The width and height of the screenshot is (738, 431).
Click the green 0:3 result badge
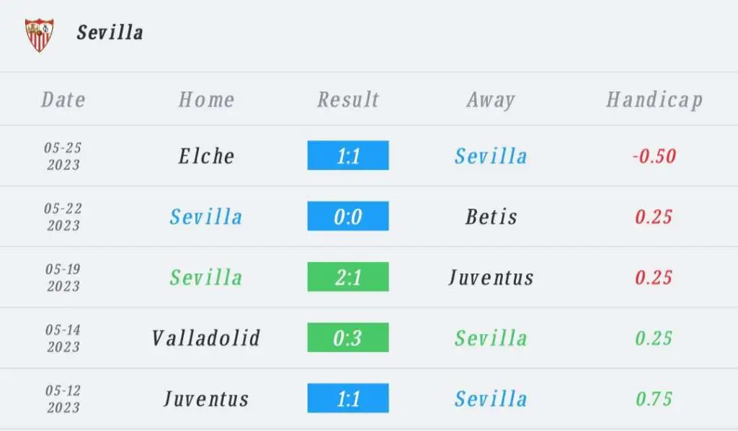[348, 337]
